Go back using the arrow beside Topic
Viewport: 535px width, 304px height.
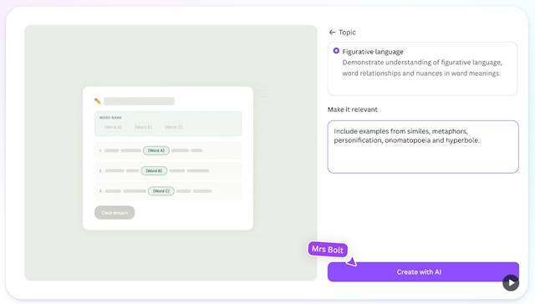click(x=332, y=33)
